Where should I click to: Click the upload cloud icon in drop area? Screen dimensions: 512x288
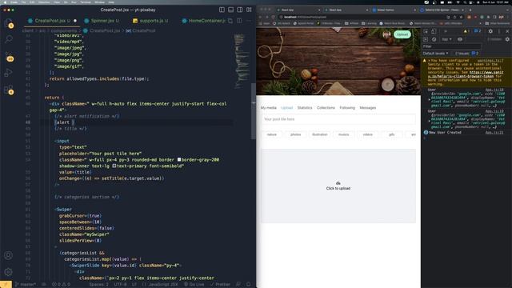[x=338, y=183]
